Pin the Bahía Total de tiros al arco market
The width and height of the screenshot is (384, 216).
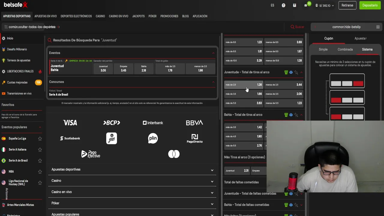pos(296,115)
